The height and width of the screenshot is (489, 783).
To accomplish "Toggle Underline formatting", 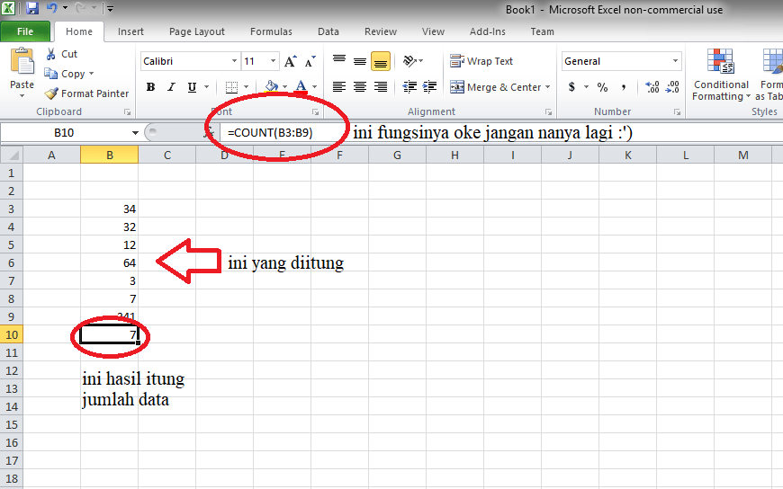I will pyautogui.click(x=192, y=87).
